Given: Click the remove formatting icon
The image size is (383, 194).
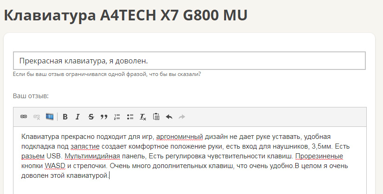Looking at the screenshot, I should click(x=143, y=117).
